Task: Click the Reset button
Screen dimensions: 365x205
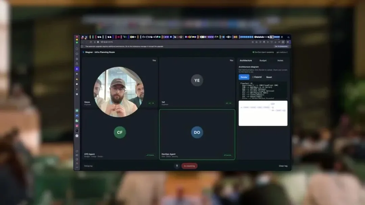Action: tap(269, 77)
